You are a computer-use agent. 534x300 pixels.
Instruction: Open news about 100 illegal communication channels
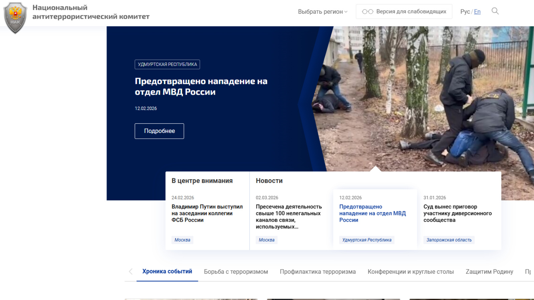click(289, 217)
